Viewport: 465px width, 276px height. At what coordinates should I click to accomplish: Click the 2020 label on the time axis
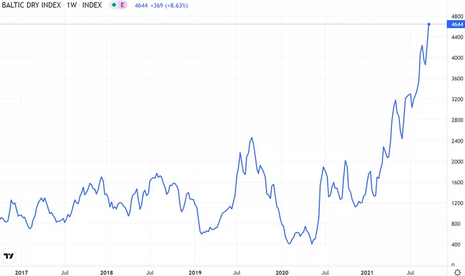point(282,272)
